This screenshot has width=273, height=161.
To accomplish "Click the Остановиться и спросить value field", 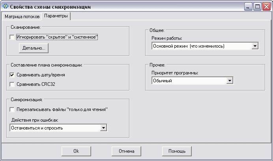I will point(54,128).
